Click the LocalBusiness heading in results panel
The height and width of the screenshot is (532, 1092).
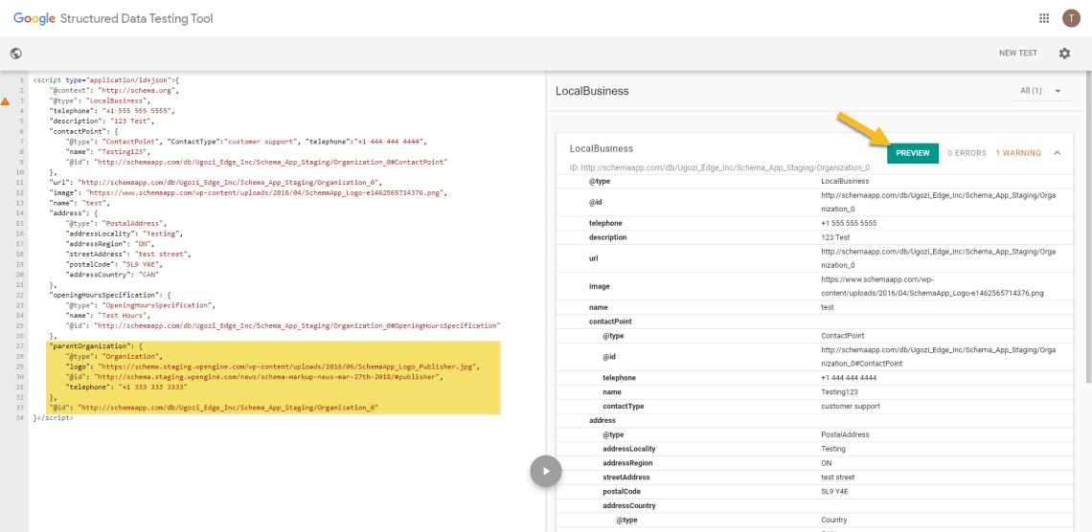click(x=593, y=91)
